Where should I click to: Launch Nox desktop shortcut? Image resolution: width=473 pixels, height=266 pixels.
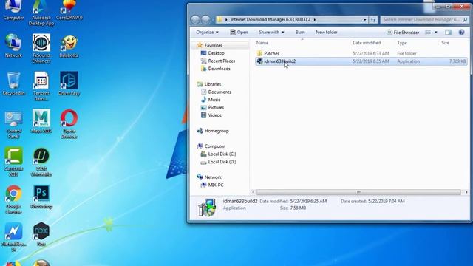point(41,235)
